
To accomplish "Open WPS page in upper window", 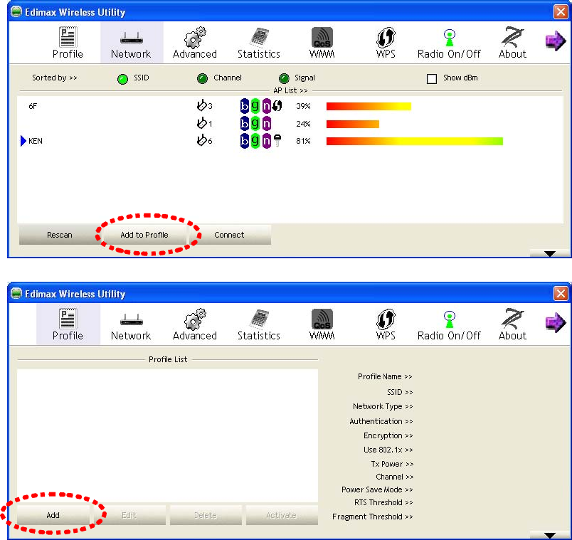I will (386, 42).
